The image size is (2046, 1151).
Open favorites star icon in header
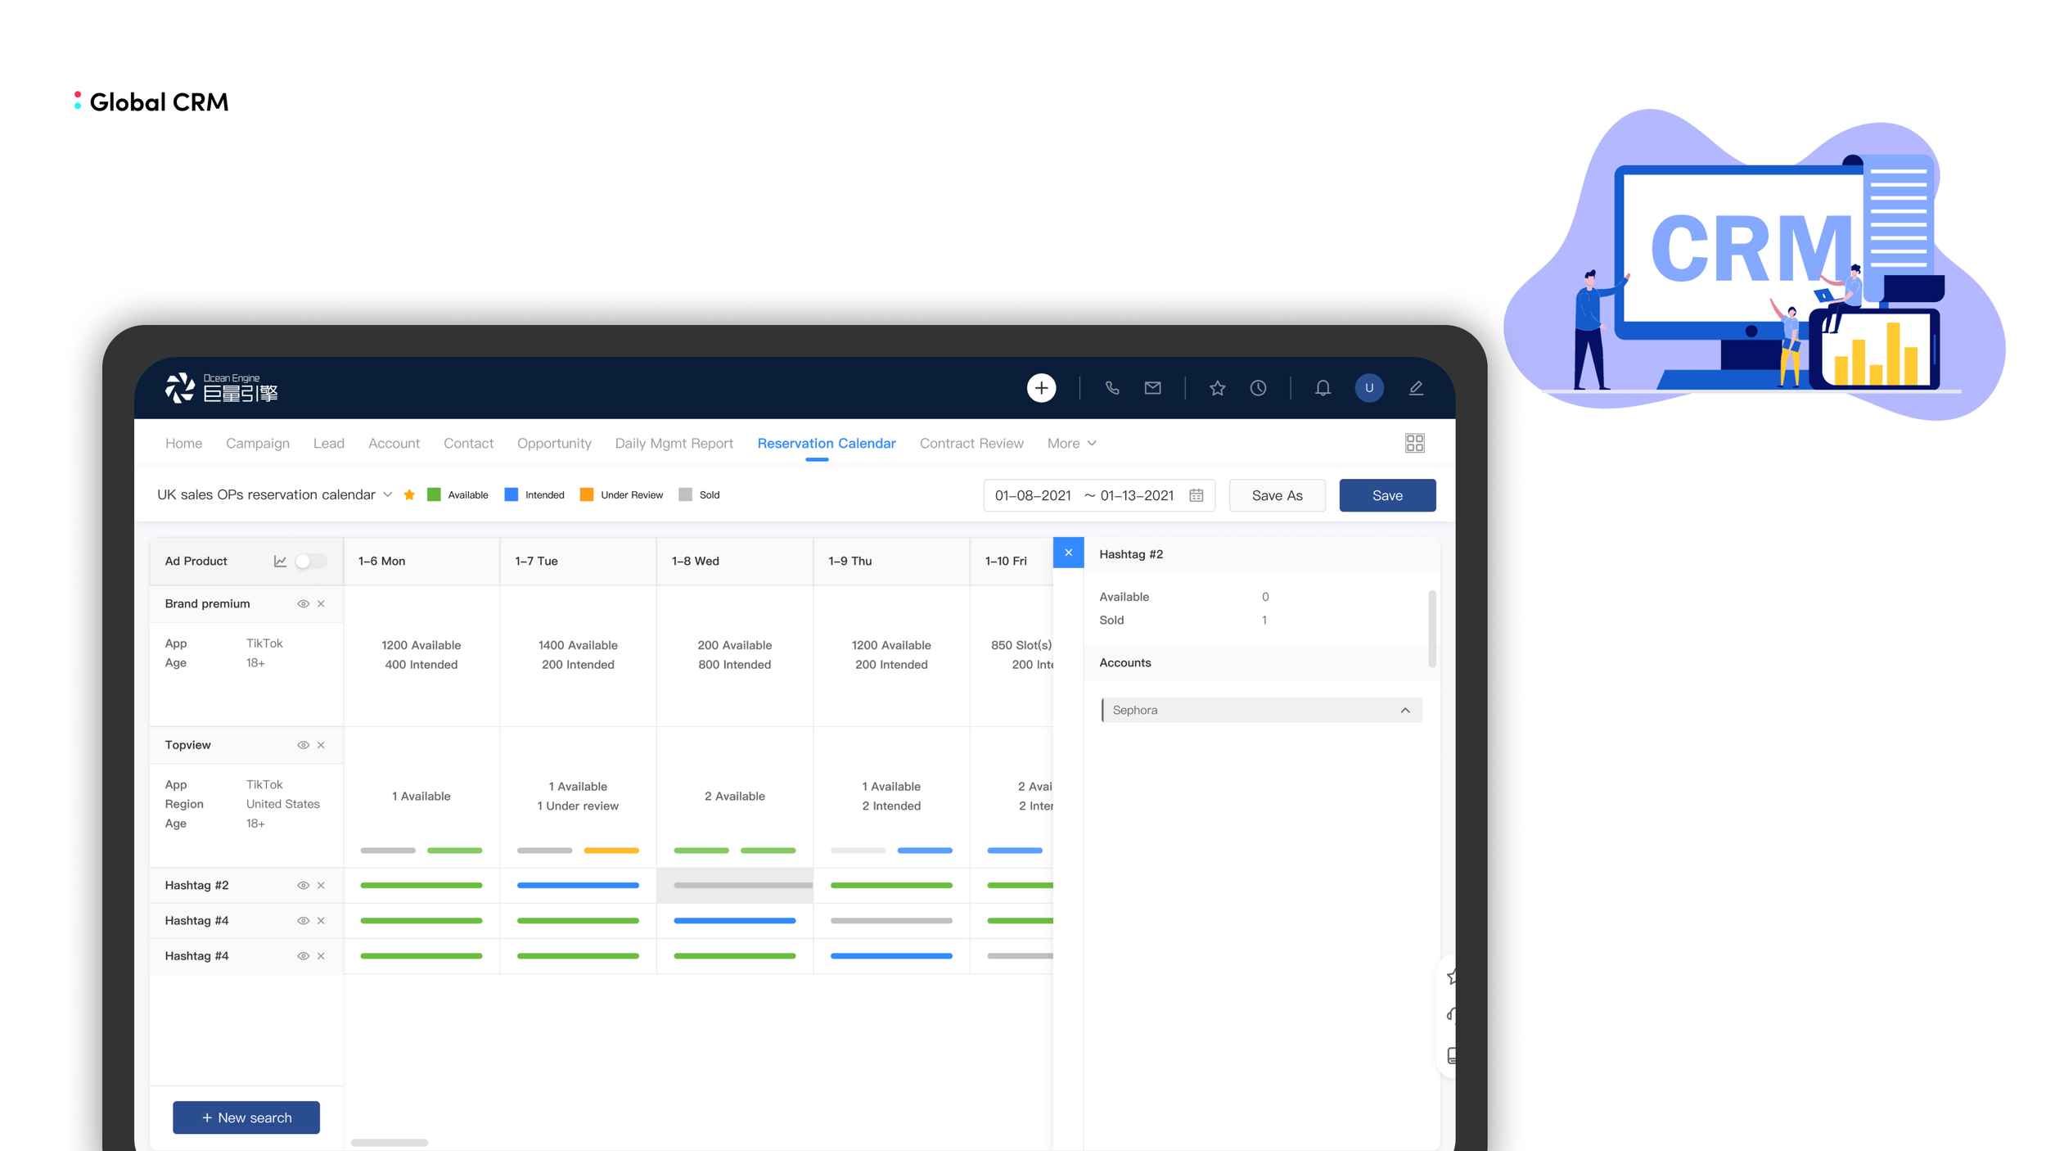pyautogui.click(x=1217, y=388)
